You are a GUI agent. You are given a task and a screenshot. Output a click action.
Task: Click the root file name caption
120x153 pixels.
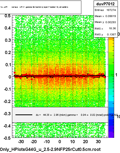tap(50, 149)
